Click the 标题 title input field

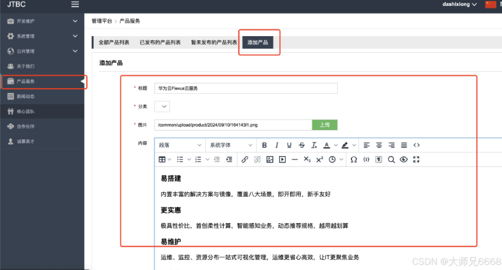(246, 88)
